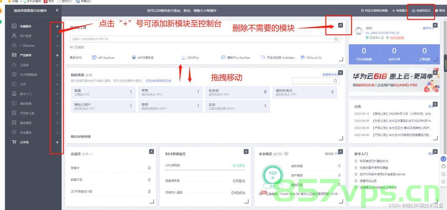The height and width of the screenshot is (210, 447).
Task: Remove the 我的资源 module with its X
Action: (340, 73)
